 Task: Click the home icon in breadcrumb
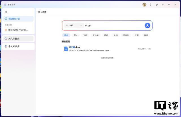click(39, 12)
